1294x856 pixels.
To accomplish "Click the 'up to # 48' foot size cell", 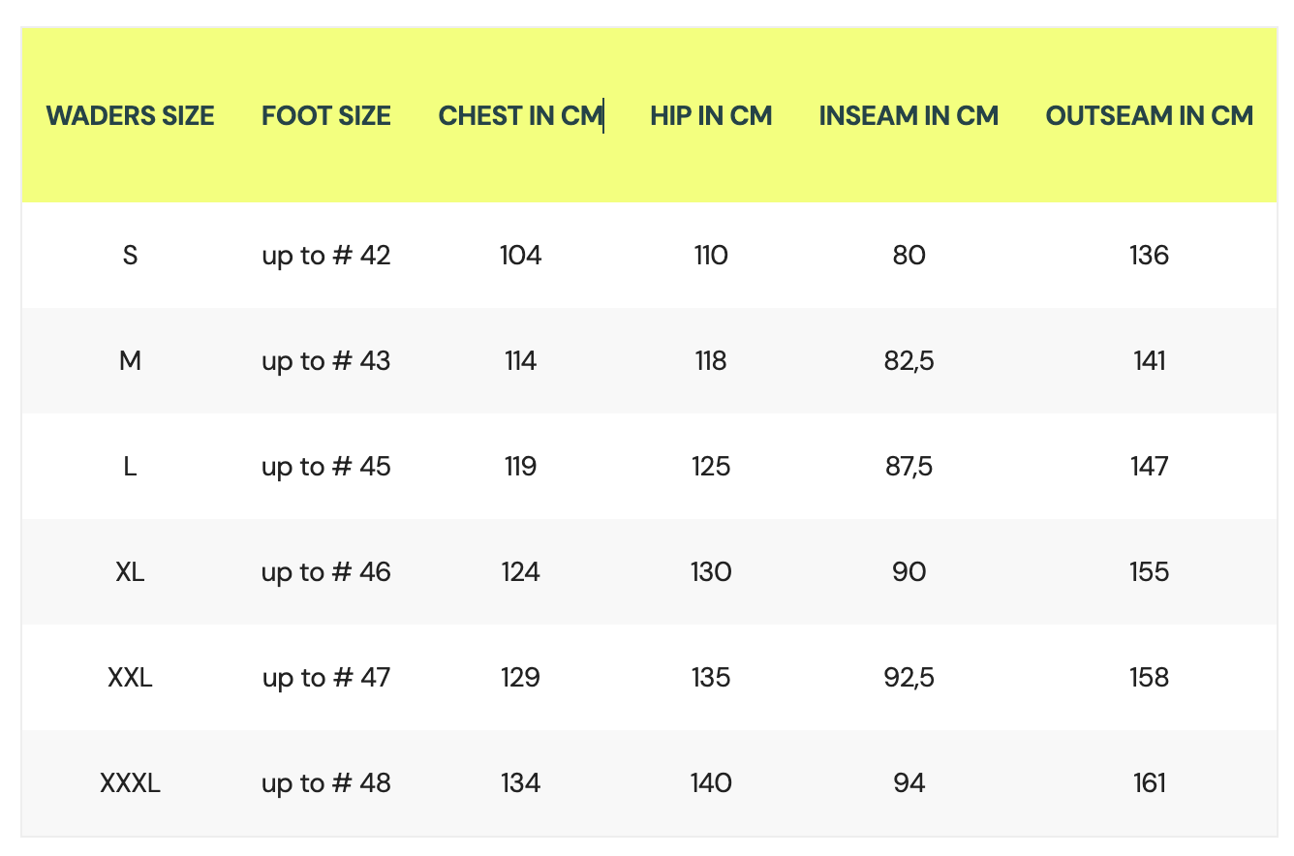I will coord(326,783).
